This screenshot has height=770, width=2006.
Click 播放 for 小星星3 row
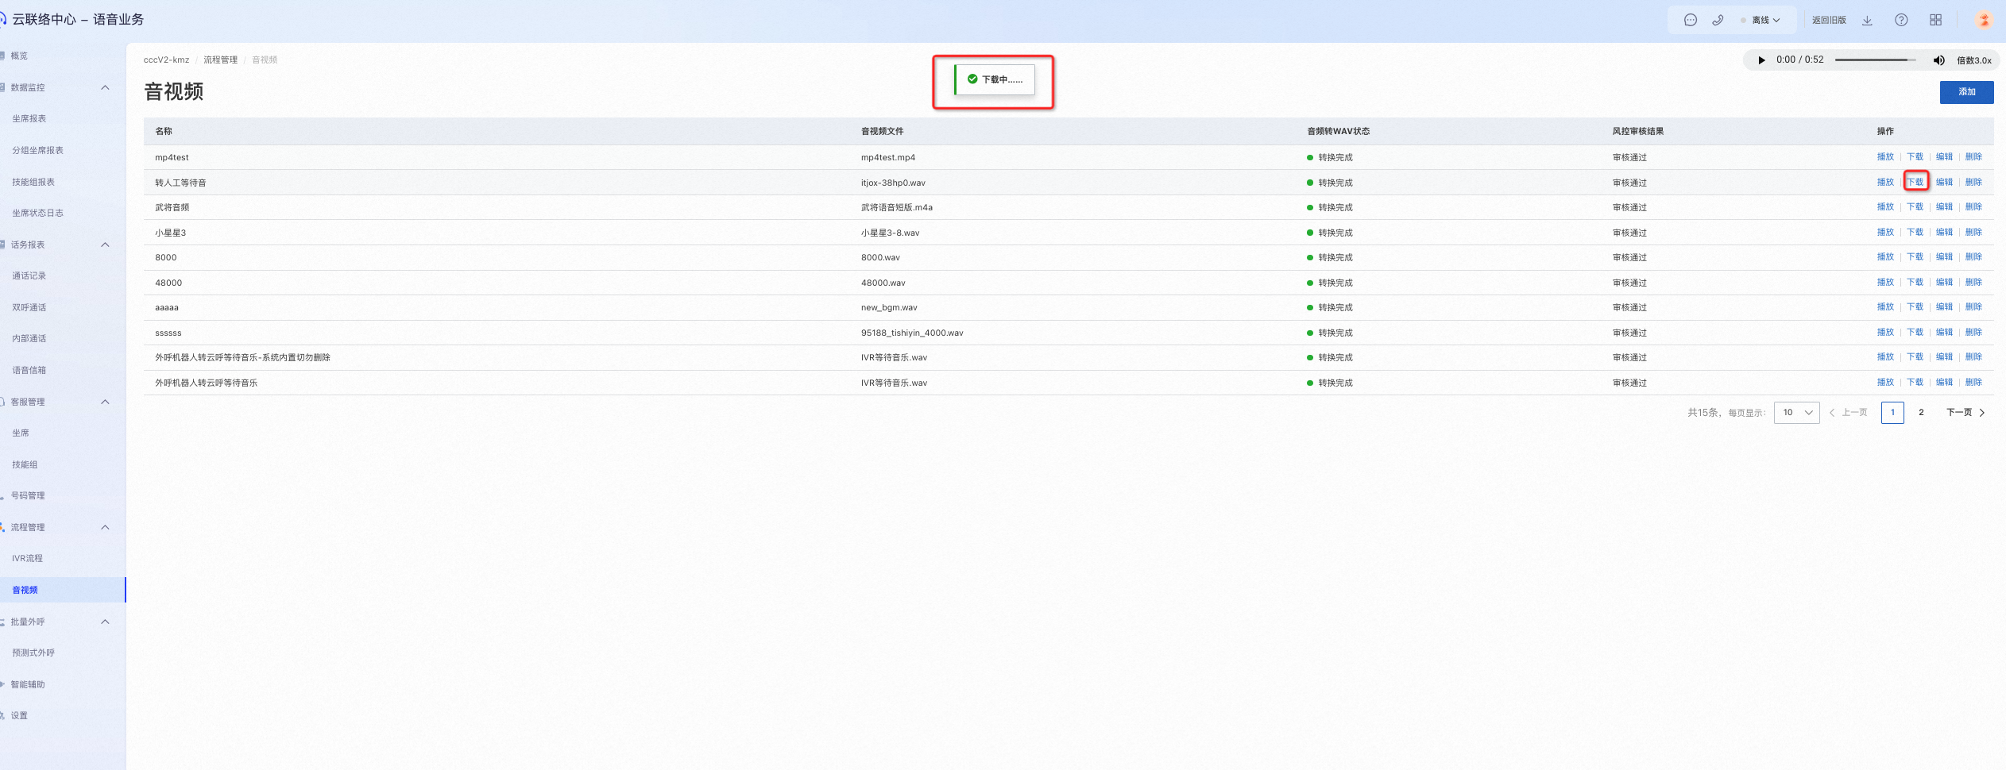click(x=1885, y=233)
